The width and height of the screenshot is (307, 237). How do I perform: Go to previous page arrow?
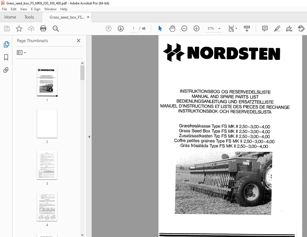(x=109, y=29)
